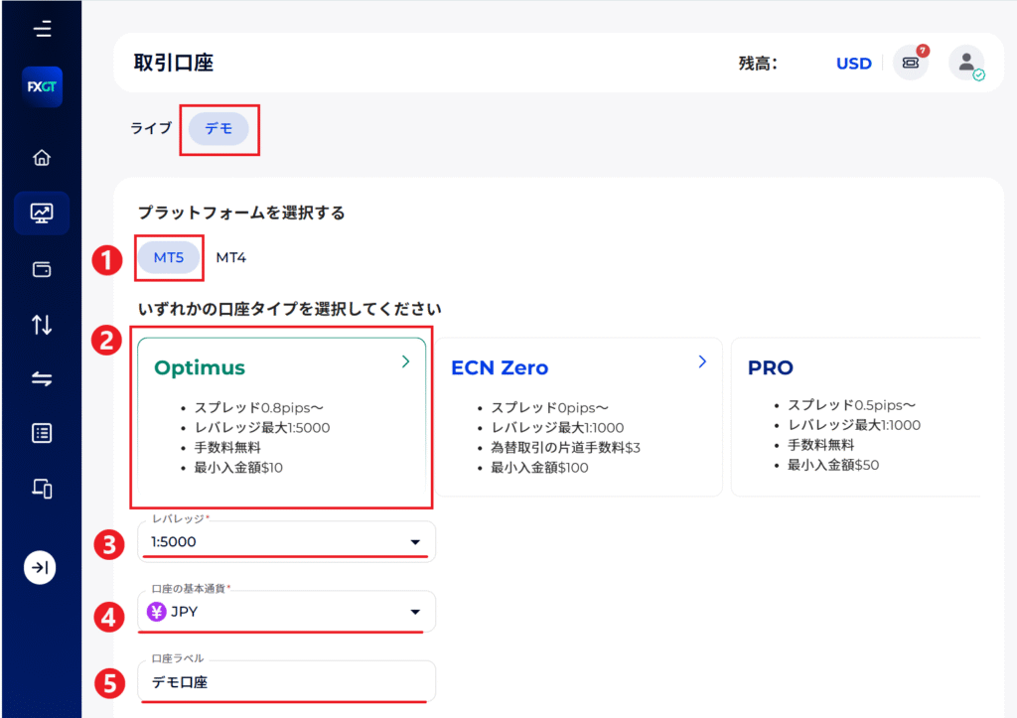The height and width of the screenshot is (718, 1017).
Task: Click the text 最小入金額$50
Action: pyautogui.click(x=833, y=465)
